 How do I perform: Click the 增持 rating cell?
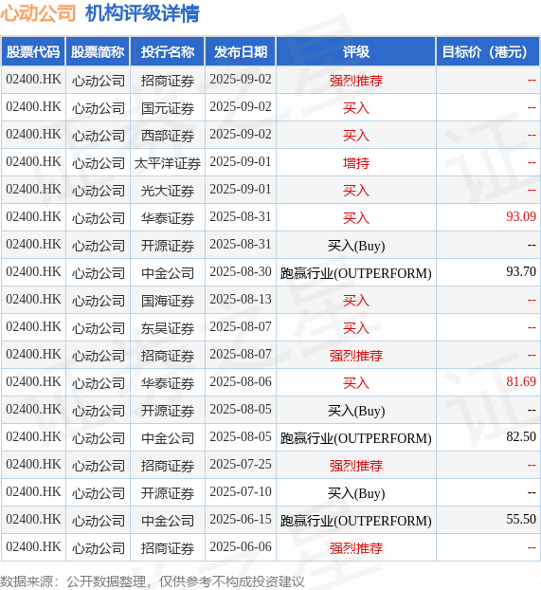pos(356,163)
